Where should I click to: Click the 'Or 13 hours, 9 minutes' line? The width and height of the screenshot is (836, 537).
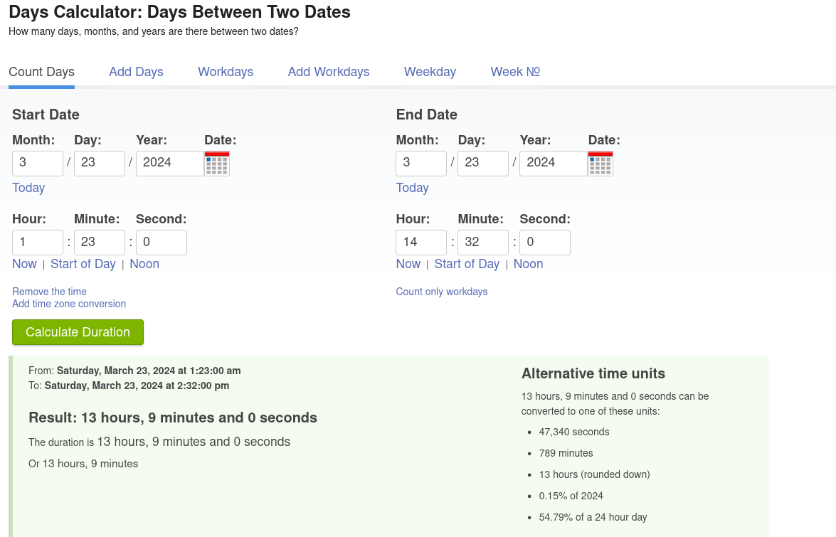83,464
